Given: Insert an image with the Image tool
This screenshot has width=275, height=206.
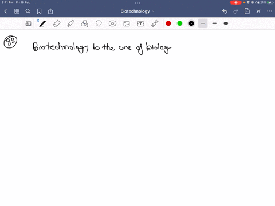Looking at the screenshot, I should tap(127, 23).
